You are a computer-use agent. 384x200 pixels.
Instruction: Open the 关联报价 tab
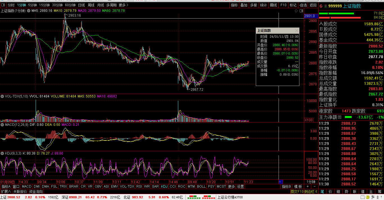[20, 192]
